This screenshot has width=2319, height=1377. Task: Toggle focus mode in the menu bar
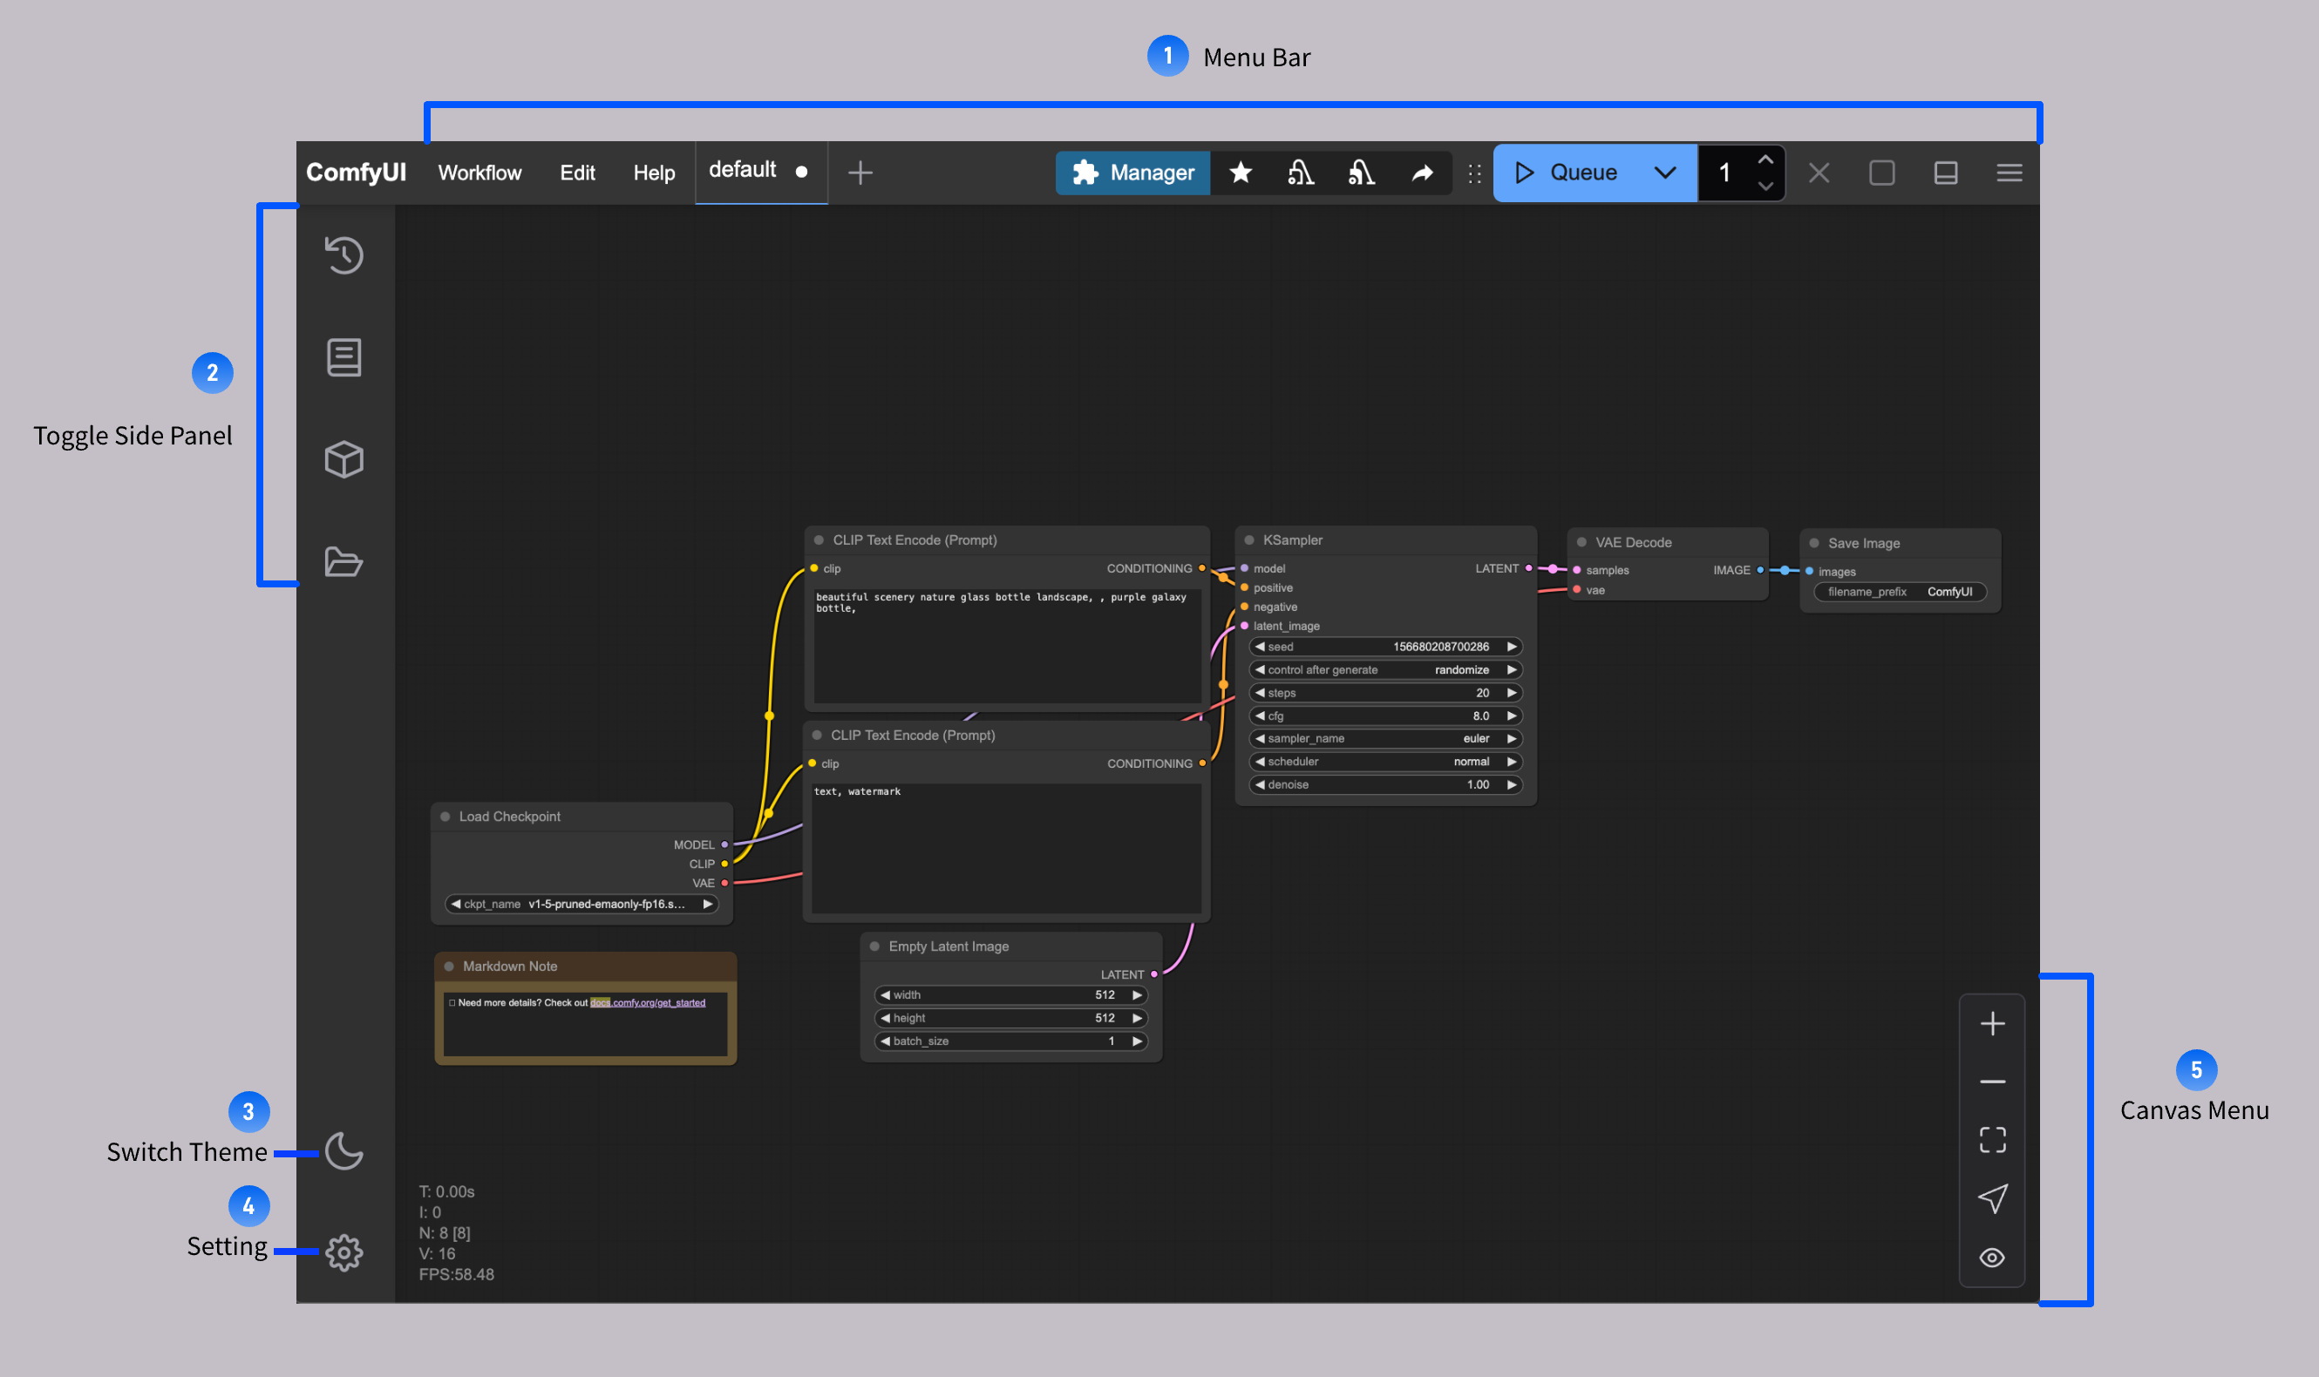pyautogui.click(x=1882, y=173)
